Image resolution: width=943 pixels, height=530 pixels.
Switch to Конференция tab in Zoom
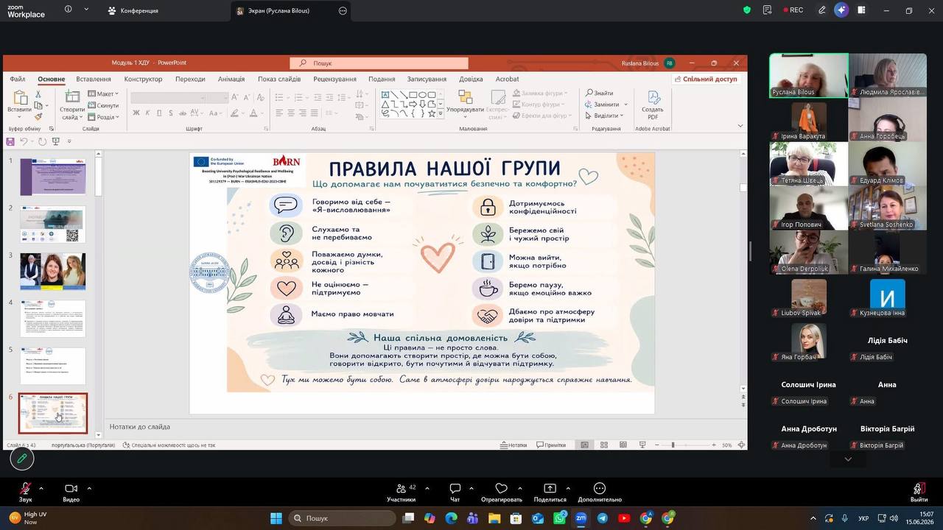pyautogui.click(x=133, y=10)
